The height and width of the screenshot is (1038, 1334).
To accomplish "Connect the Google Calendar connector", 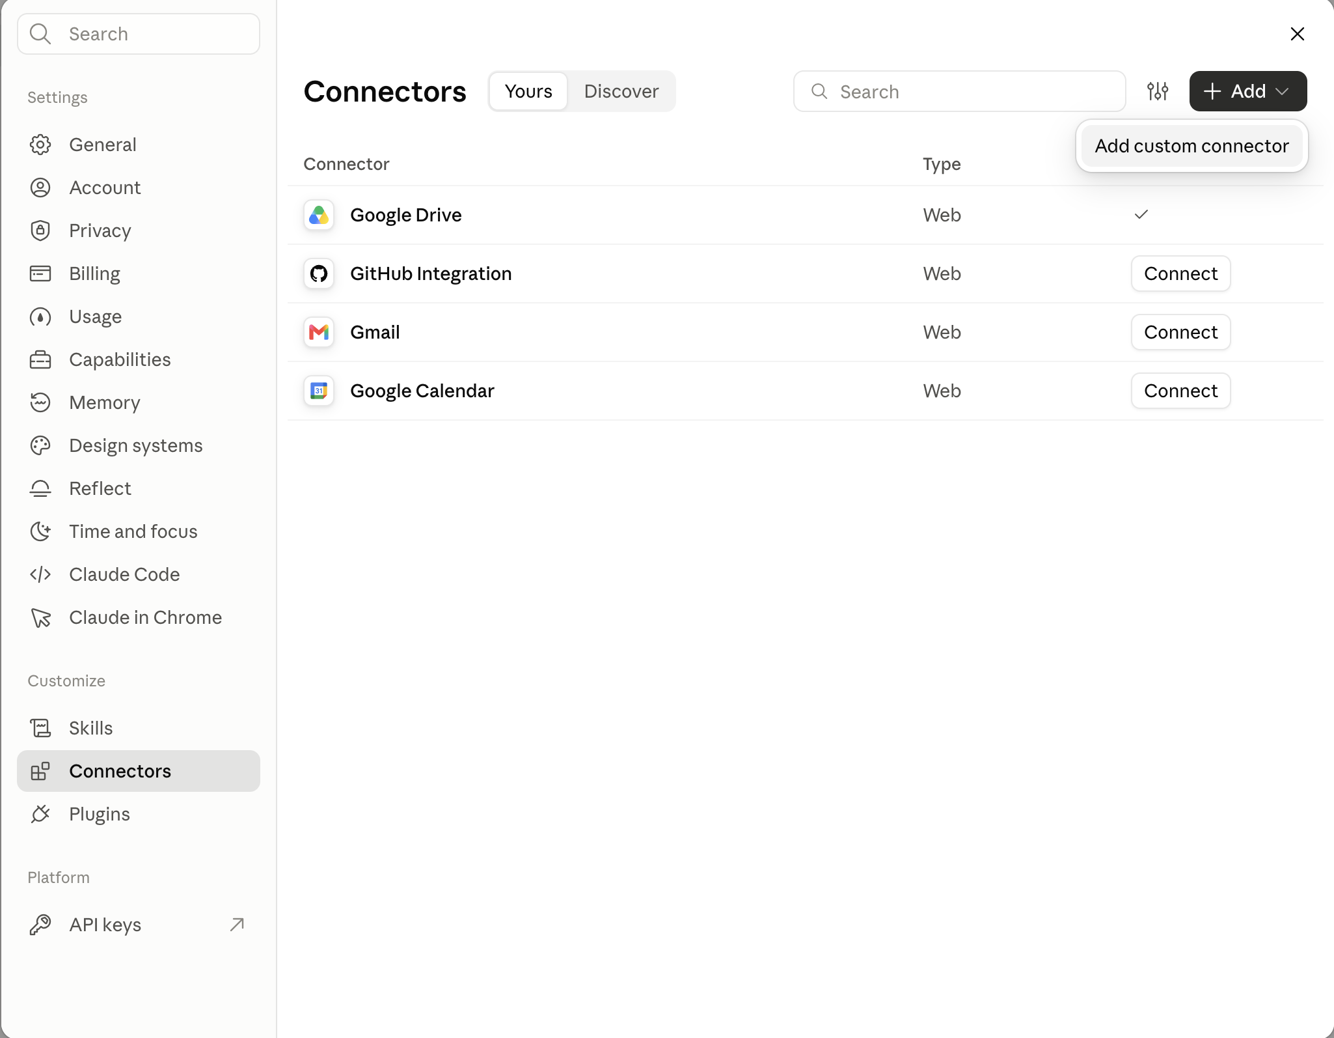I will point(1180,391).
